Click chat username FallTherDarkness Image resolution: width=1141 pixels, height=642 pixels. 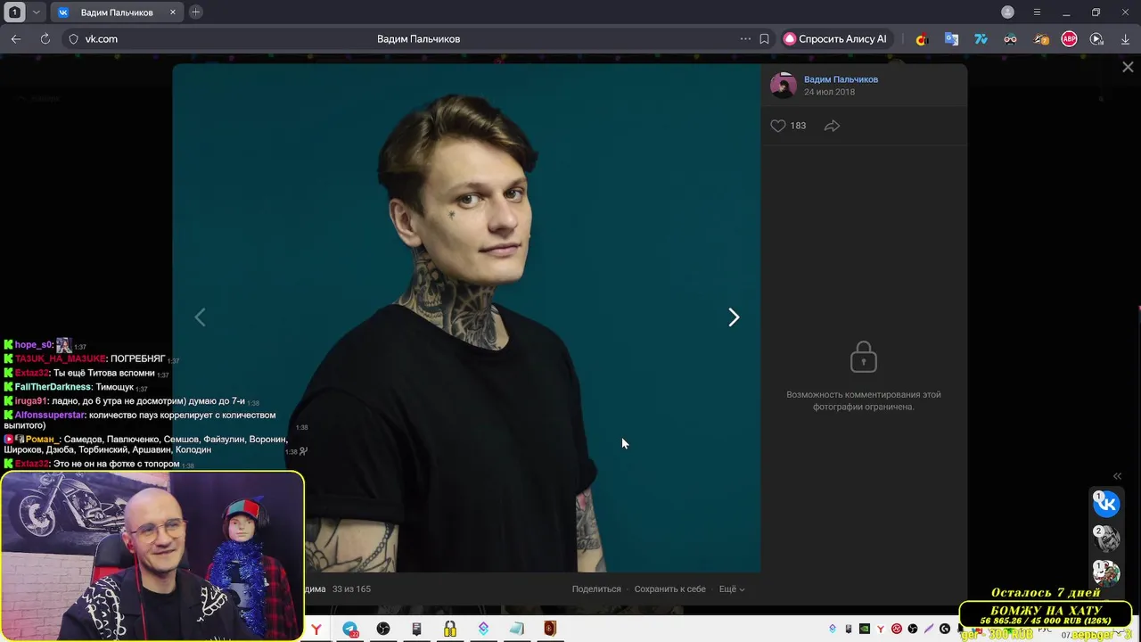coord(53,387)
